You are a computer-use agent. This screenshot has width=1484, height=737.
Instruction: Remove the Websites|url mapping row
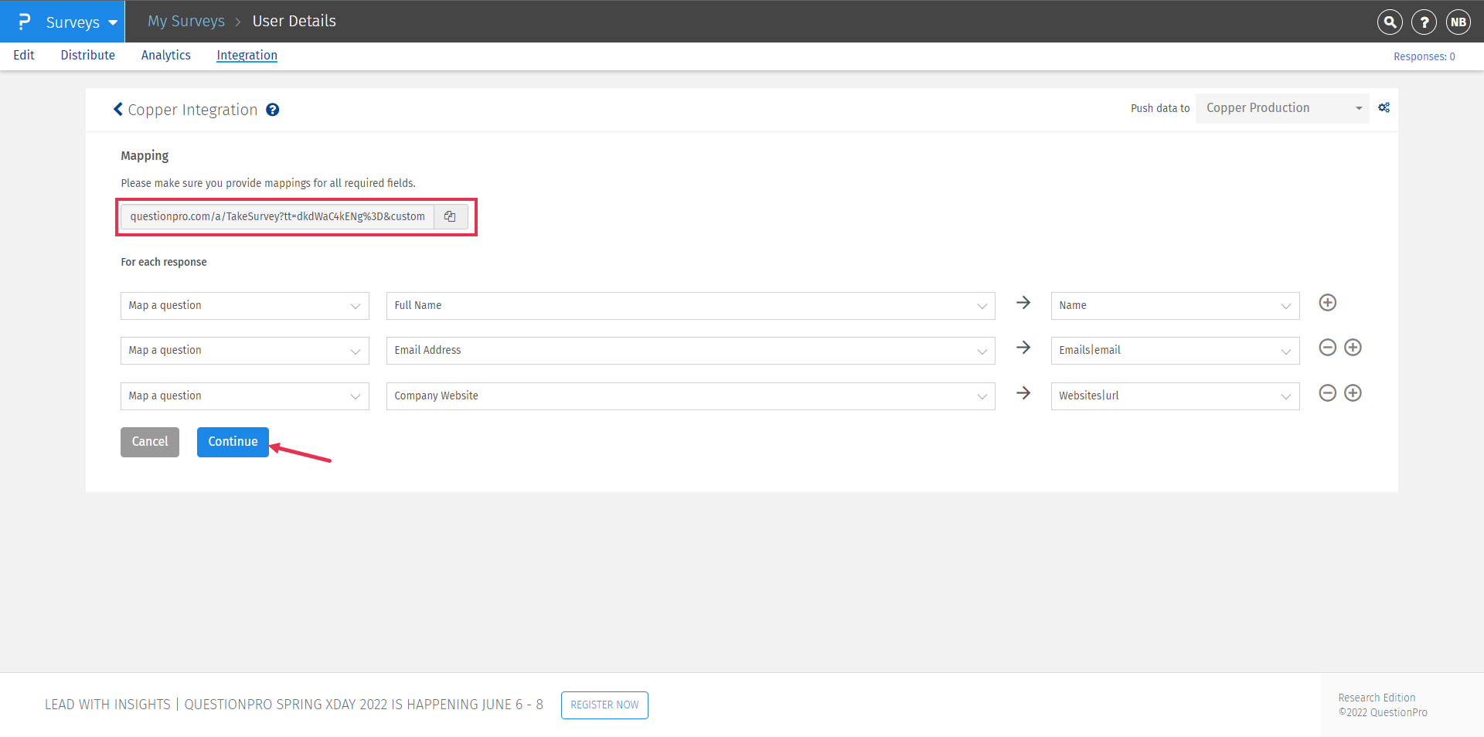pyautogui.click(x=1328, y=393)
